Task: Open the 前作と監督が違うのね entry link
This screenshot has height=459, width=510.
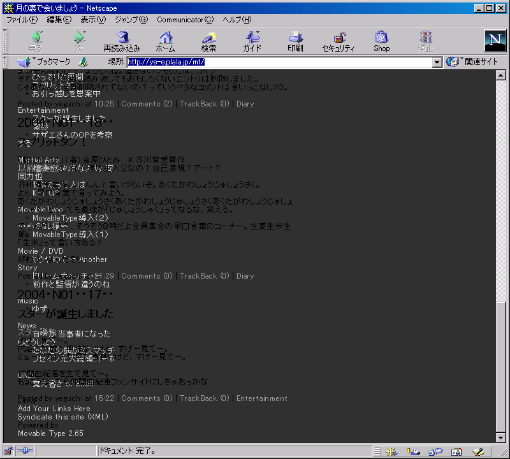Action: pyautogui.click(x=71, y=284)
